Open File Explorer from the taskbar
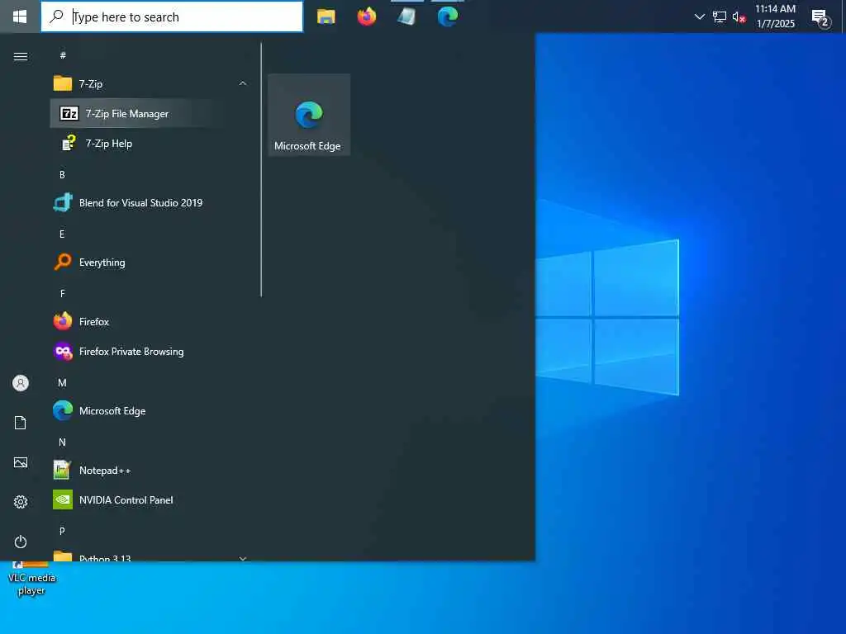This screenshot has width=846, height=634. tap(326, 17)
